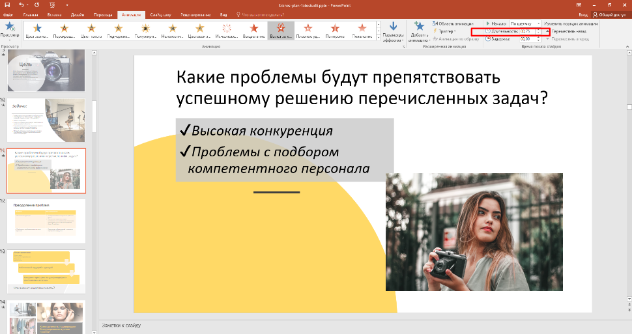Select the Цель slide thumbnail
This screenshot has width=632, height=334.
[x=46, y=70]
